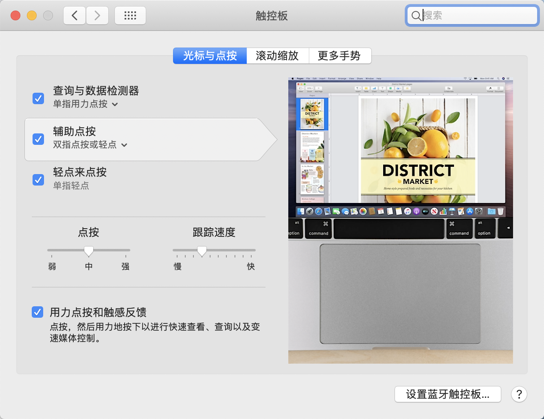Viewport: 544px width, 419px height.
Task: Switch to 更多手势 tab
Action: [x=340, y=56]
